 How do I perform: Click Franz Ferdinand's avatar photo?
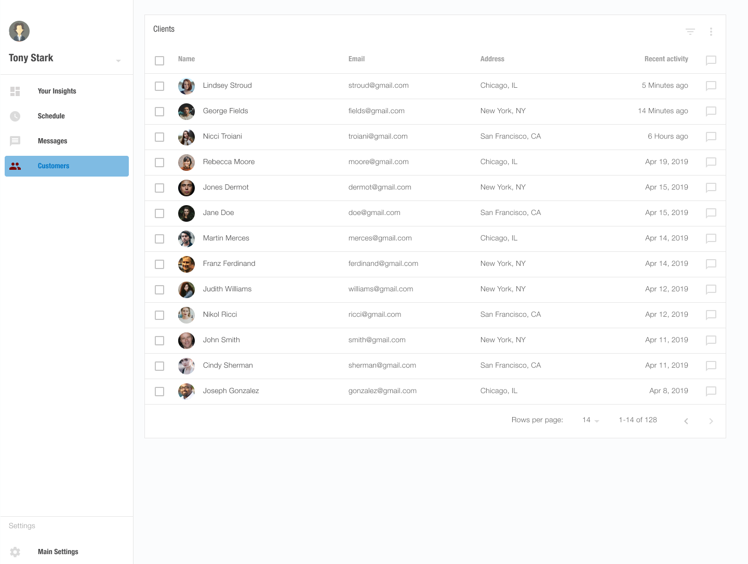pyautogui.click(x=186, y=264)
